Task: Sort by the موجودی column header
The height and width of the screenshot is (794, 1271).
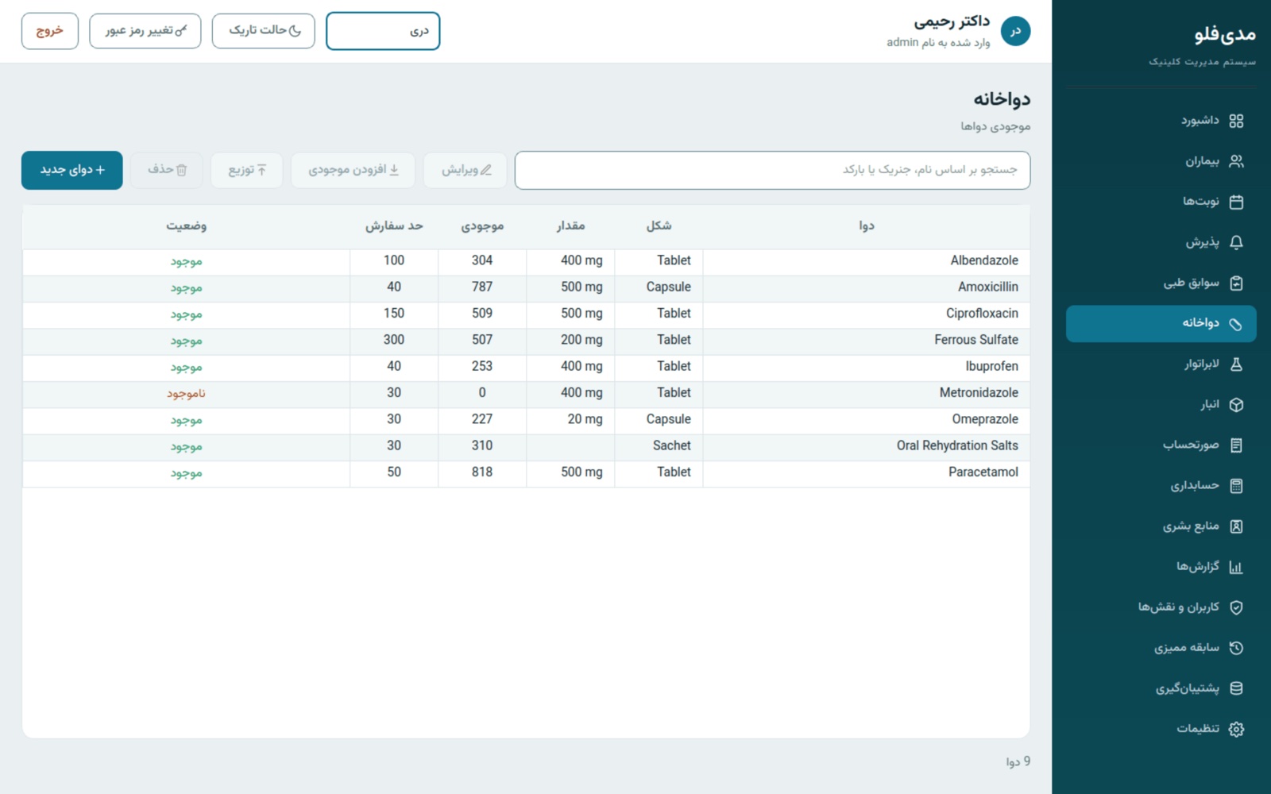Action: point(482,226)
